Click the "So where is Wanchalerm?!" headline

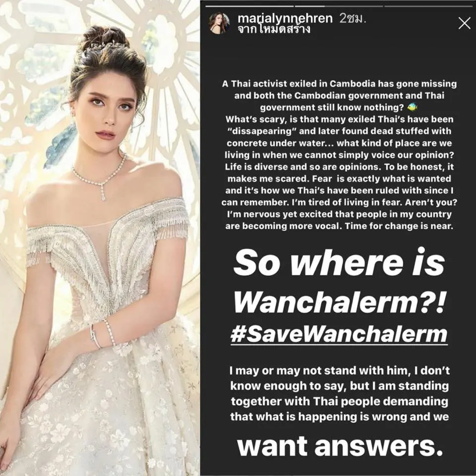click(x=339, y=281)
